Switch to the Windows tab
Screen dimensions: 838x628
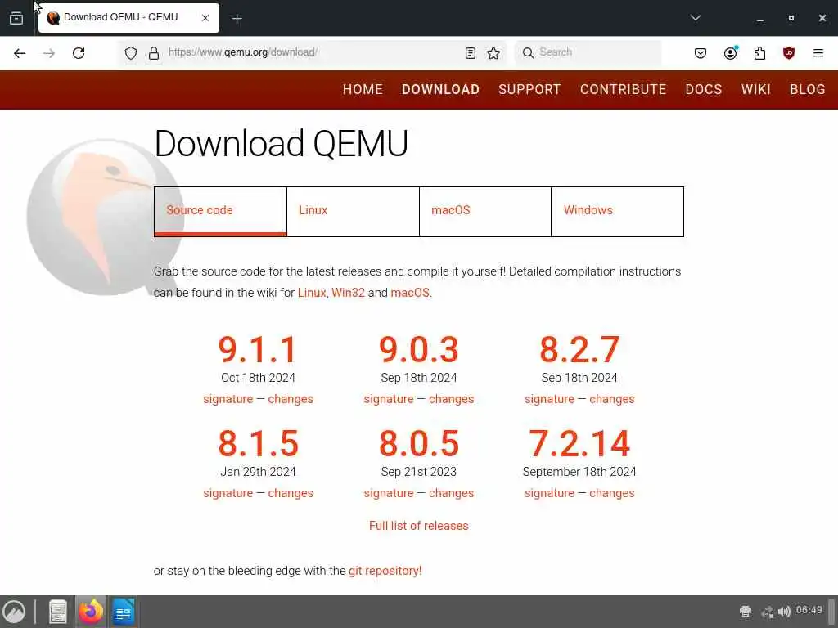point(617,211)
